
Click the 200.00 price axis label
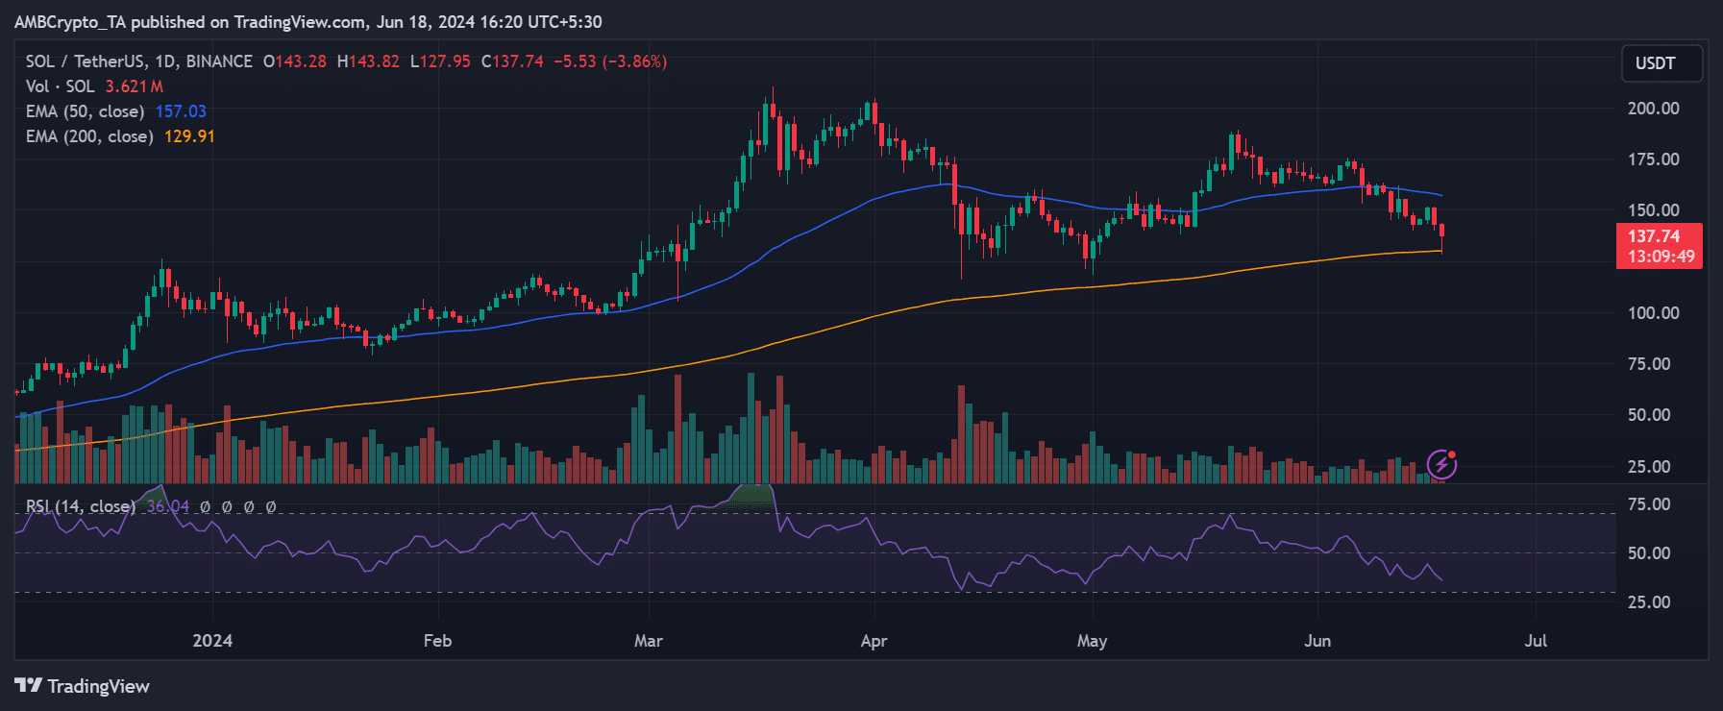(x=1654, y=109)
